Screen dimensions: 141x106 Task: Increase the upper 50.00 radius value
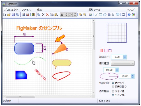point(117,69)
